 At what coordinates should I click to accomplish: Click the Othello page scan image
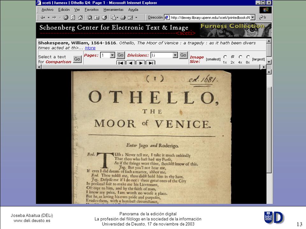pyautogui.click(x=151, y=137)
